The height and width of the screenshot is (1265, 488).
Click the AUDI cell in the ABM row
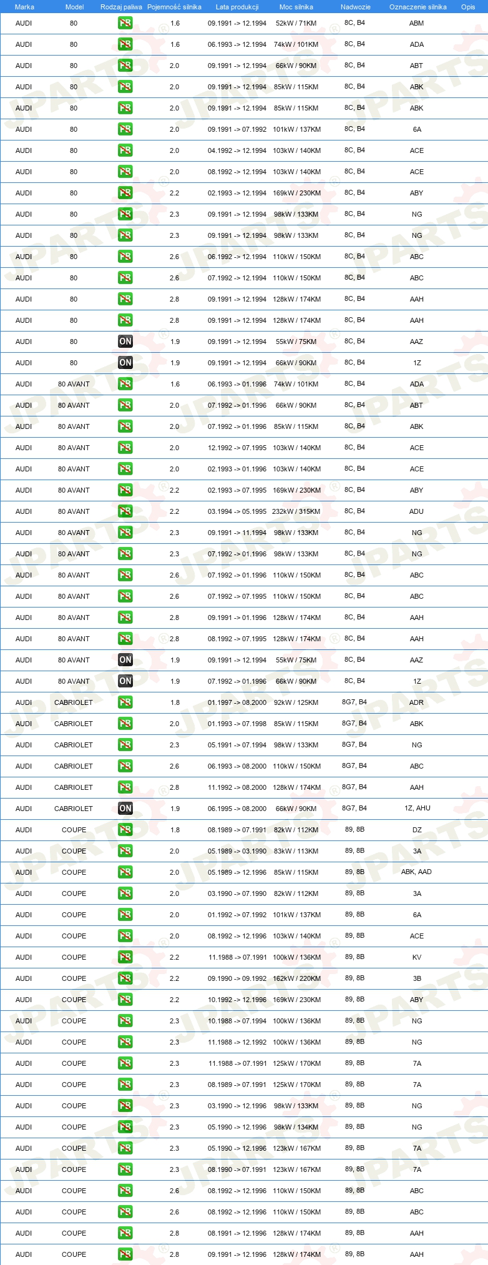24,23
